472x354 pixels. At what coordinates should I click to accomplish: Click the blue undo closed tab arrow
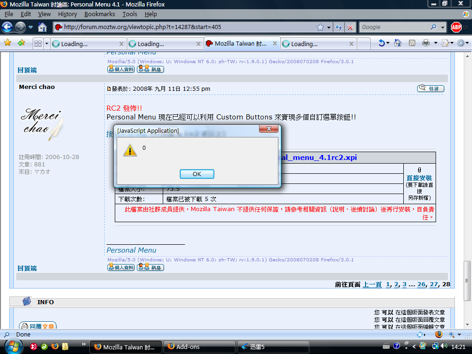point(382,43)
